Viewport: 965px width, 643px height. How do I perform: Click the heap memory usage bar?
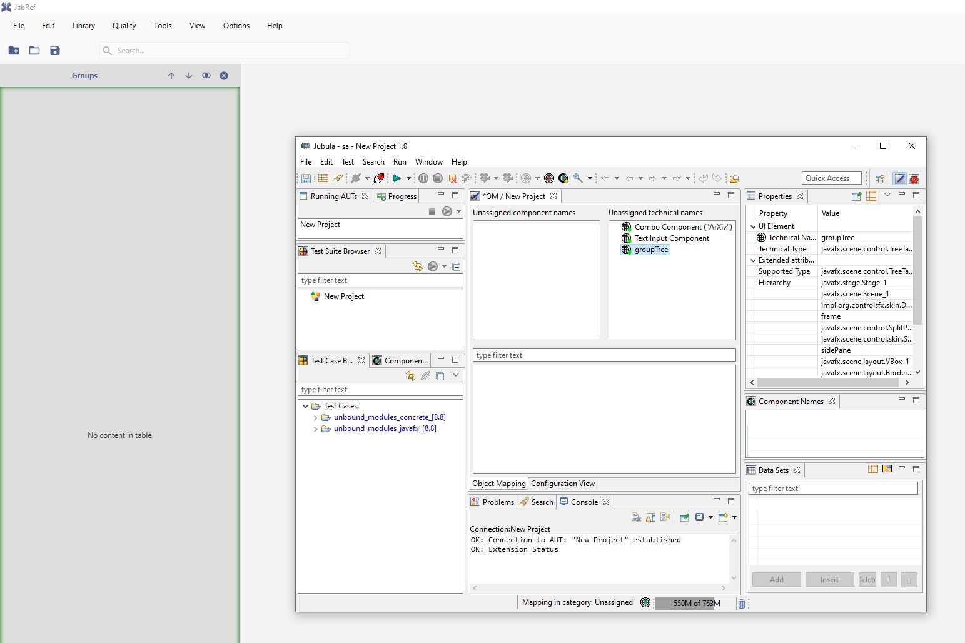pyautogui.click(x=695, y=604)
